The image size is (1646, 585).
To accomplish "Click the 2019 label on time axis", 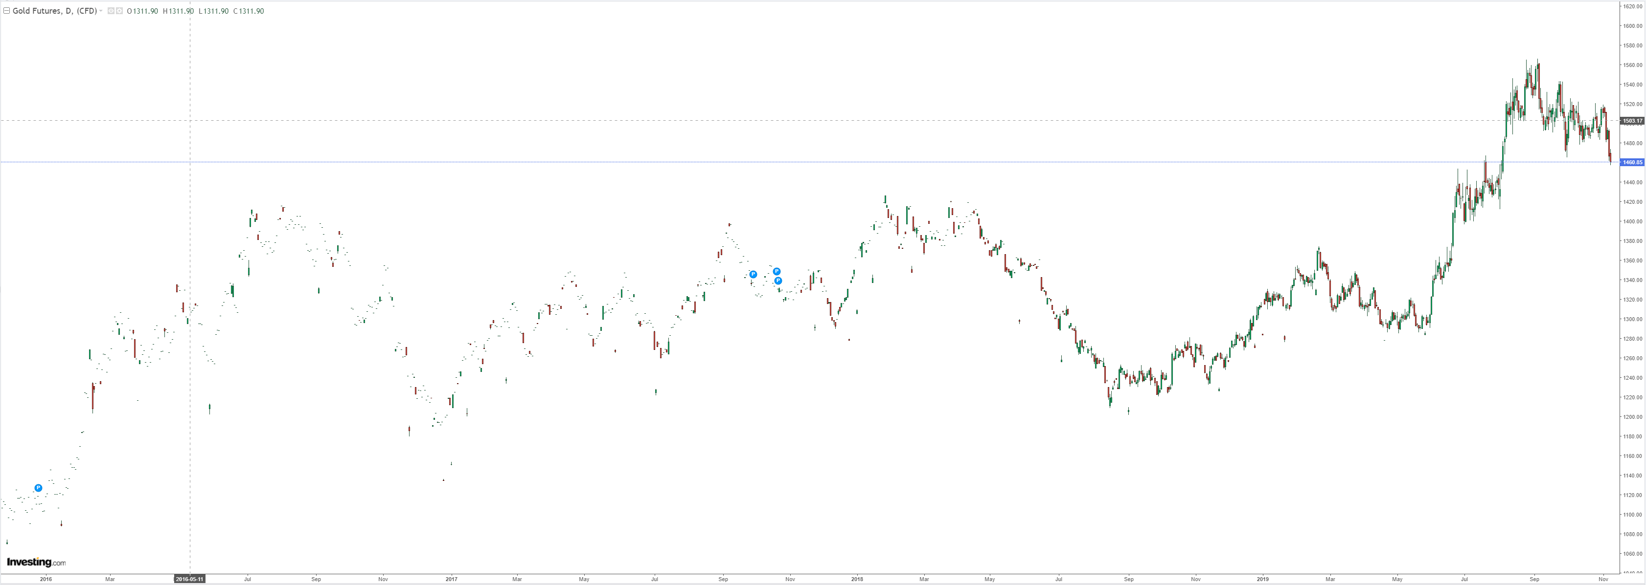I will [x=1262, y=579].
